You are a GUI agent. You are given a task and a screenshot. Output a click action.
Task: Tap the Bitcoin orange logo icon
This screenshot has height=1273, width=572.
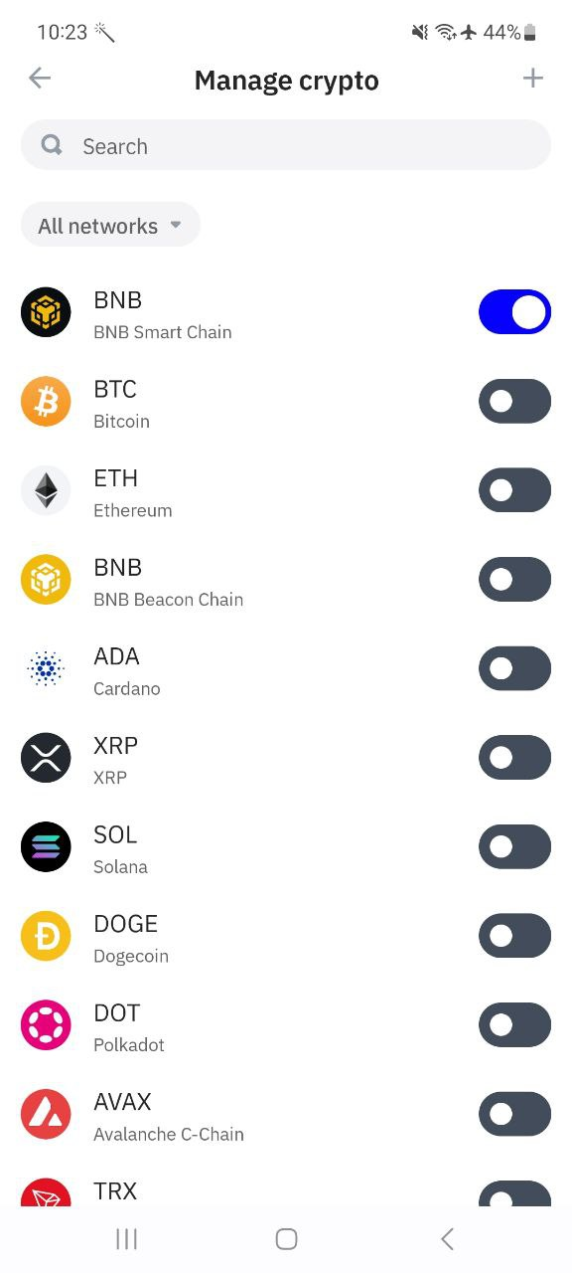[x=46, y=402]
